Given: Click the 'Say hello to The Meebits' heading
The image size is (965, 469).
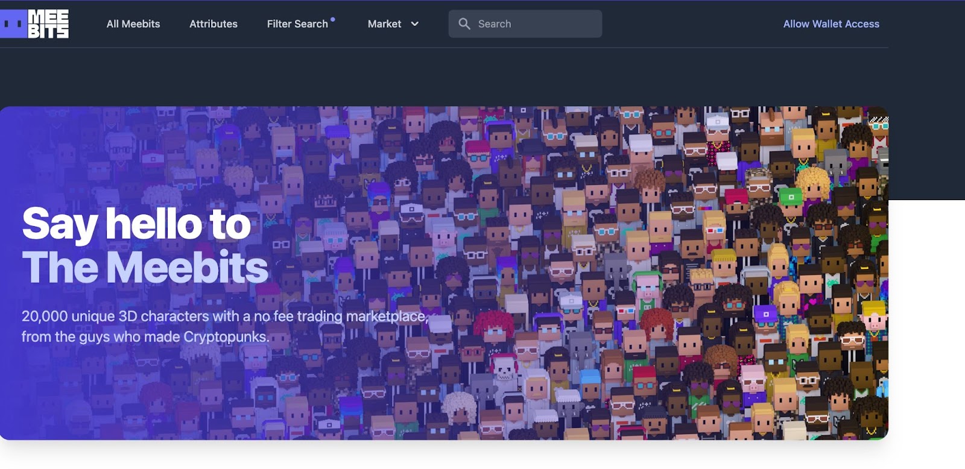Looking at the screenshot, I should 145,245.
